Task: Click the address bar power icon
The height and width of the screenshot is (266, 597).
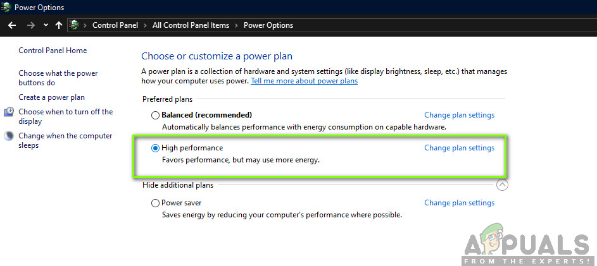Action: pos(74,25)
